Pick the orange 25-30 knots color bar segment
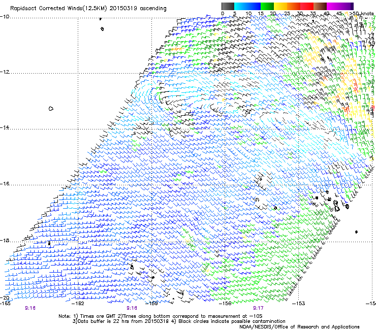Viewport: 376px width, 330px height. point(294,6)
